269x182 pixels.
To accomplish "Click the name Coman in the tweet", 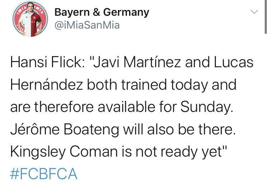I will click(x=94, y=152).
